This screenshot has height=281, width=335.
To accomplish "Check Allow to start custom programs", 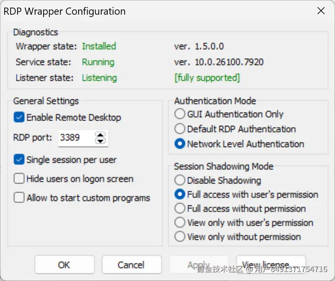I will pyautogui.click(x=19, y=198).
